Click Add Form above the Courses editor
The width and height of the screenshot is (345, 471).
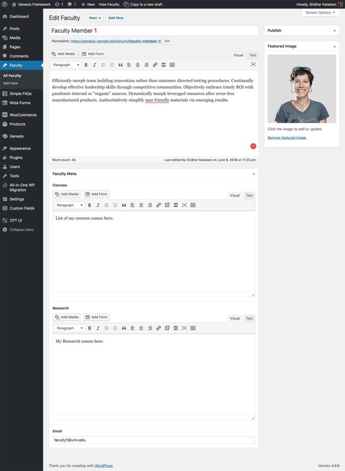[96, 194]
